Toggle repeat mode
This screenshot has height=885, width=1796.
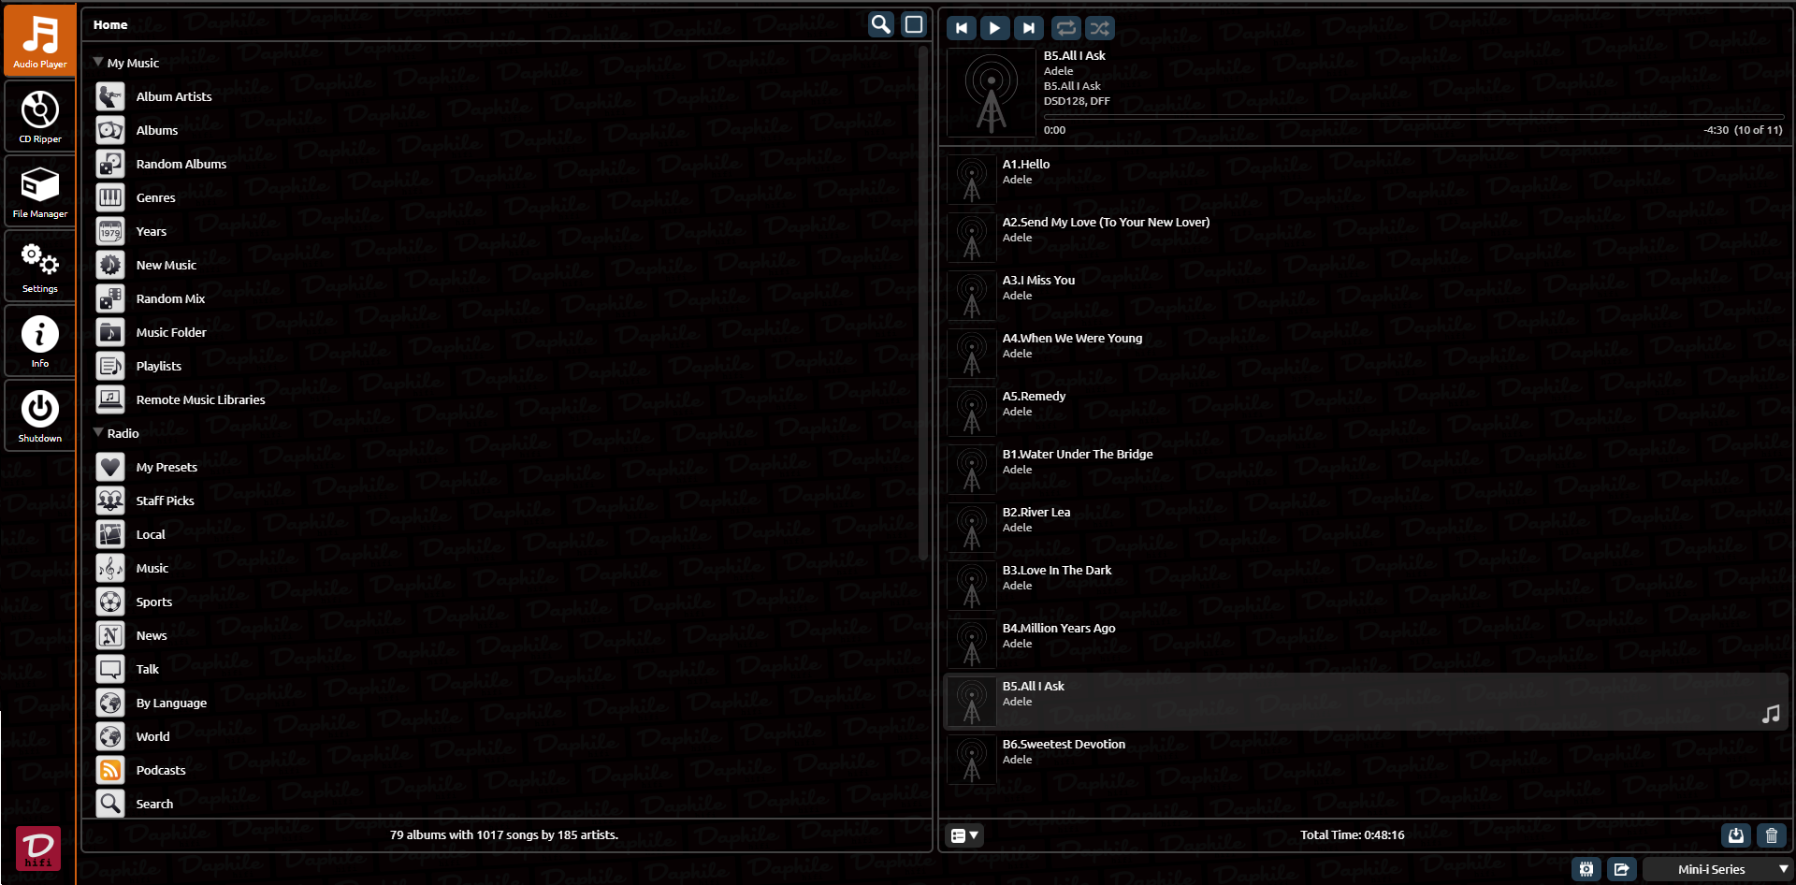coord(1065,28)
